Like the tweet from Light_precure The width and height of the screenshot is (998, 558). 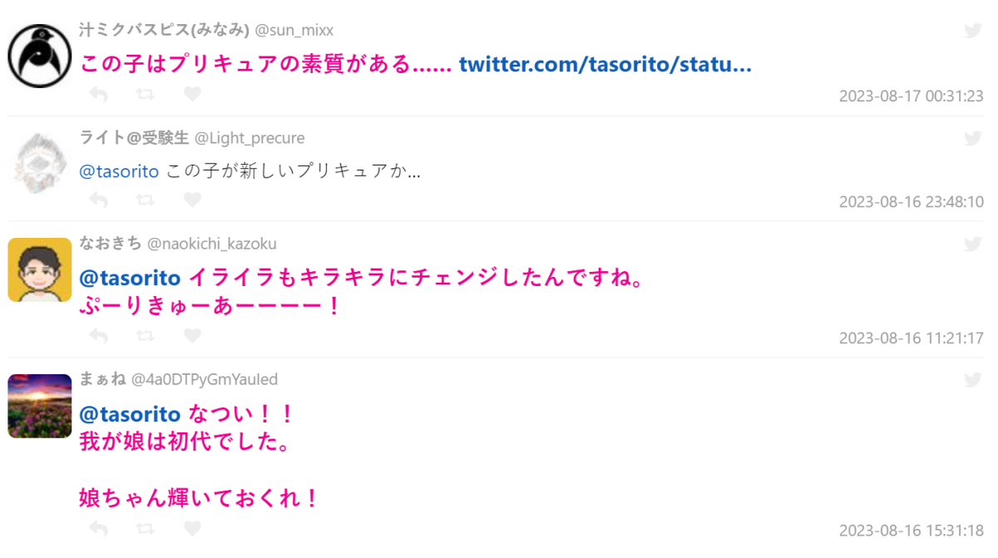pyautogui.click(x=192, y=200)
